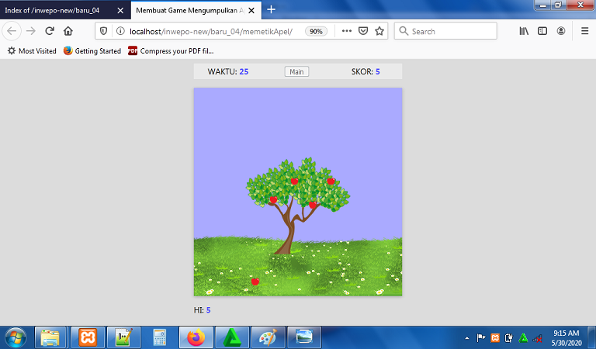
Task: Open the Firefox hamburger menu
Action: (x=585, y=31)
